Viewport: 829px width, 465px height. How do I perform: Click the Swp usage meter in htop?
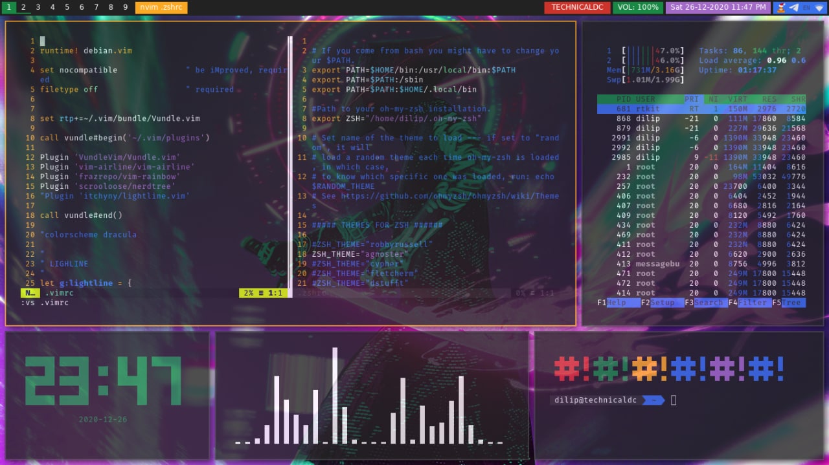(x=645, y=80)
